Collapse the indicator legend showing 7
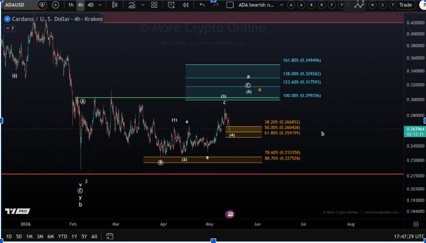426x243 pixels. (x=10, y=28)
